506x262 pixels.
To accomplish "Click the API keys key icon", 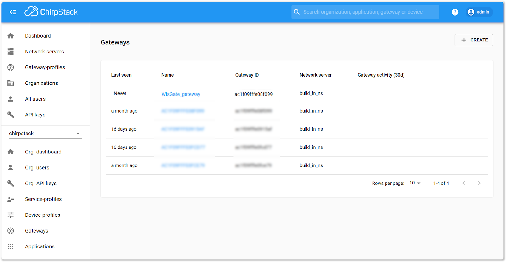I will tap(11, 115).
